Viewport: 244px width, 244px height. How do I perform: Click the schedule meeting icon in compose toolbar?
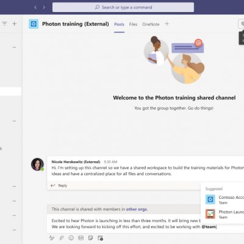[100, 238]
